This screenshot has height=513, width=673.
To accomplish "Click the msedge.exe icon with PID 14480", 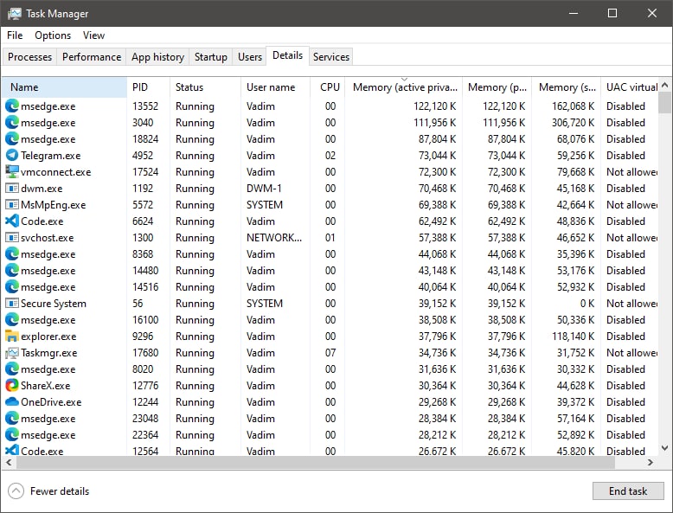I will [12, 271].
